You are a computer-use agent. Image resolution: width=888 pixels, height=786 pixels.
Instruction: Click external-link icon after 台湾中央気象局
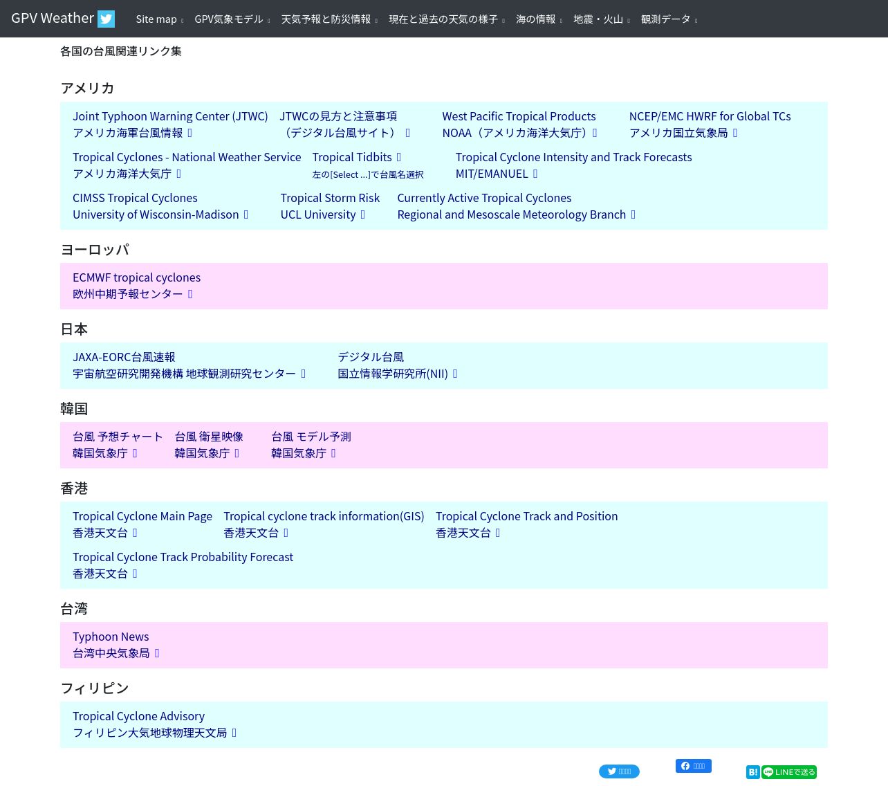pos(157,653)
